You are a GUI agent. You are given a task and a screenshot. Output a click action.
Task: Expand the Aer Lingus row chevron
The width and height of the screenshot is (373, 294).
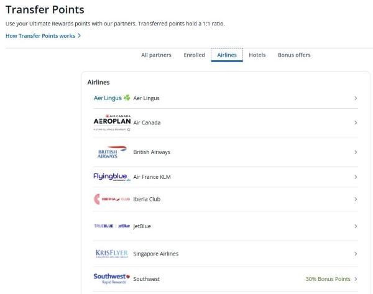click(x=356, y=98)
